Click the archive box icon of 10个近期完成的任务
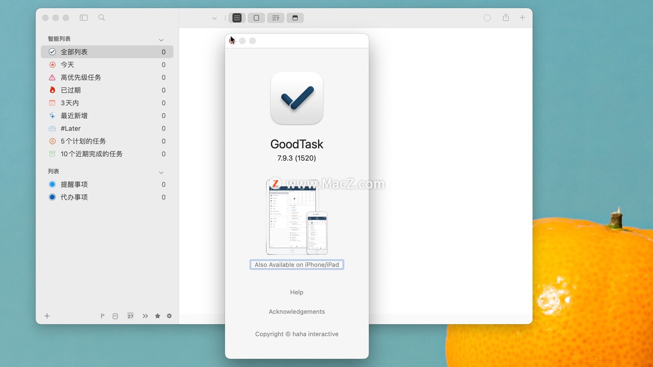 click(x=52, y=154)
